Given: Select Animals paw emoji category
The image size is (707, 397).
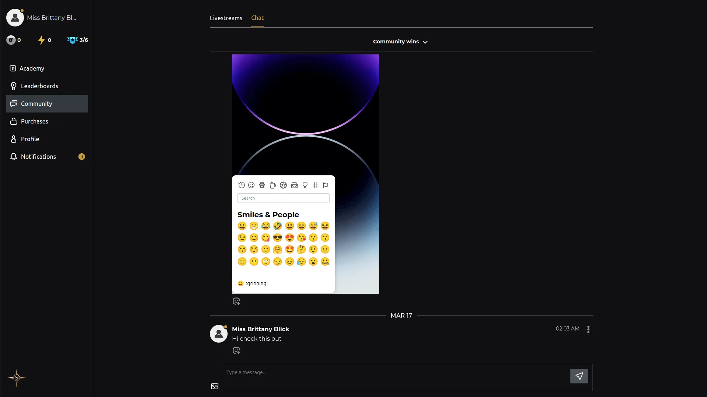Looking at the screenshot, I should (x=262, y=185).
